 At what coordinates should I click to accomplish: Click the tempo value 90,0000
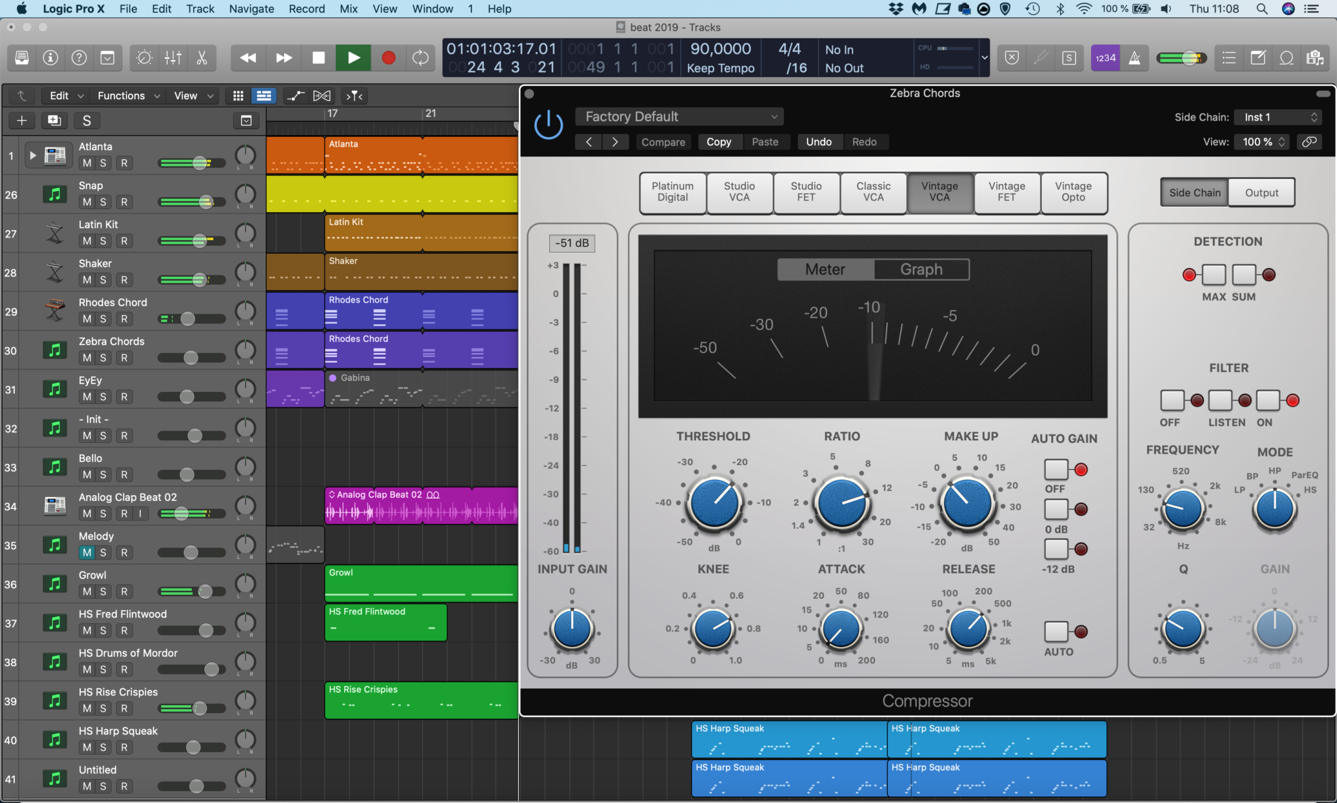tap(721, 49)
